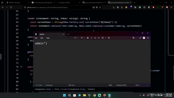174x98 pixels.
Task: Click line number 64 in GitHub code
Action: point(17,22)
